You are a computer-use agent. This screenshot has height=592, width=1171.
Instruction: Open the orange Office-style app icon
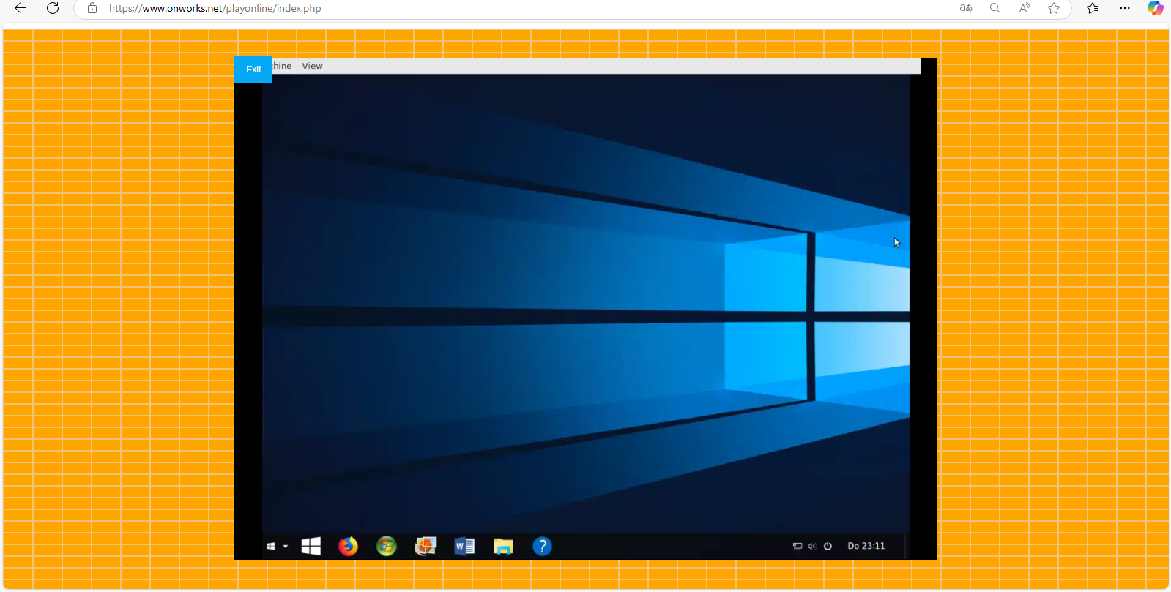click(x=425, y=546)
